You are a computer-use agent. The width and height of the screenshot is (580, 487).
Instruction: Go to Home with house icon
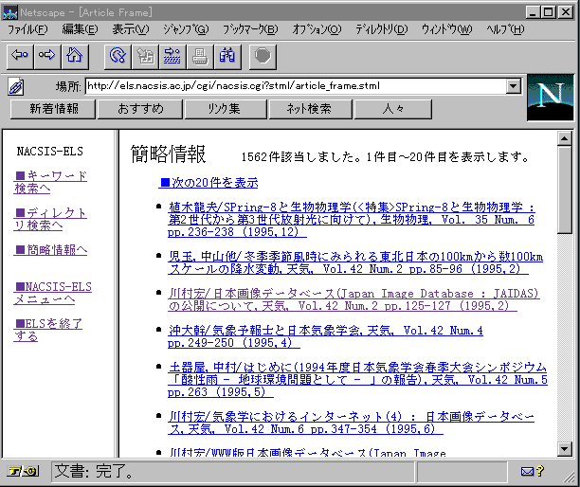75,57
